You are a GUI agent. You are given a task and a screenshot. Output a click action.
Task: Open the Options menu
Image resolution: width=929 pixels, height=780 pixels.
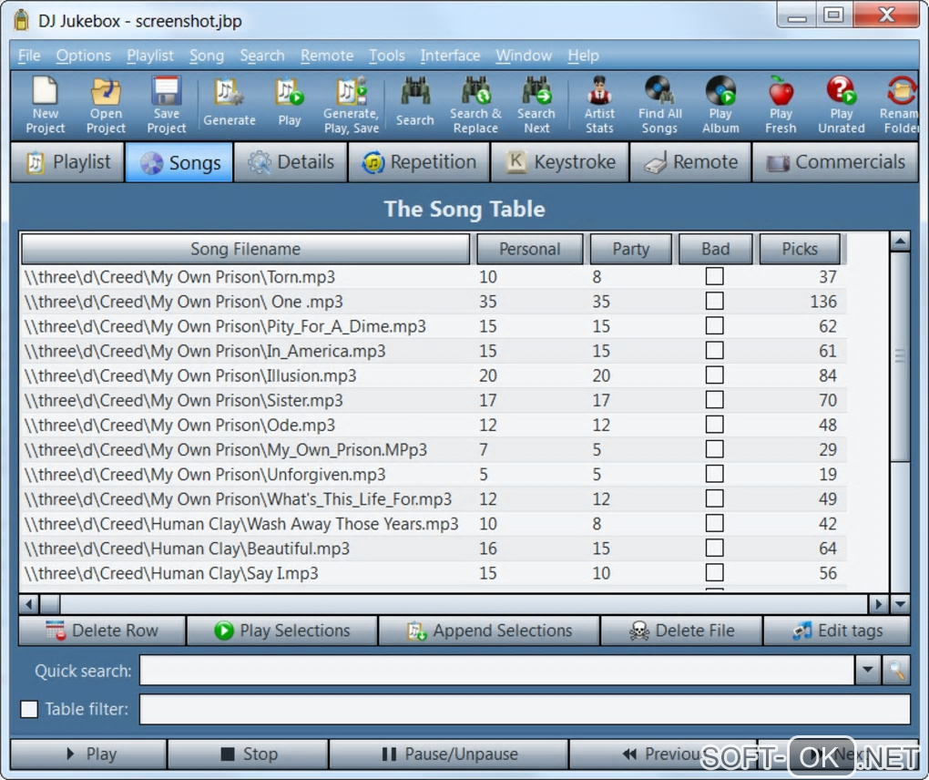pyautogui.click(x=84, y=56)
